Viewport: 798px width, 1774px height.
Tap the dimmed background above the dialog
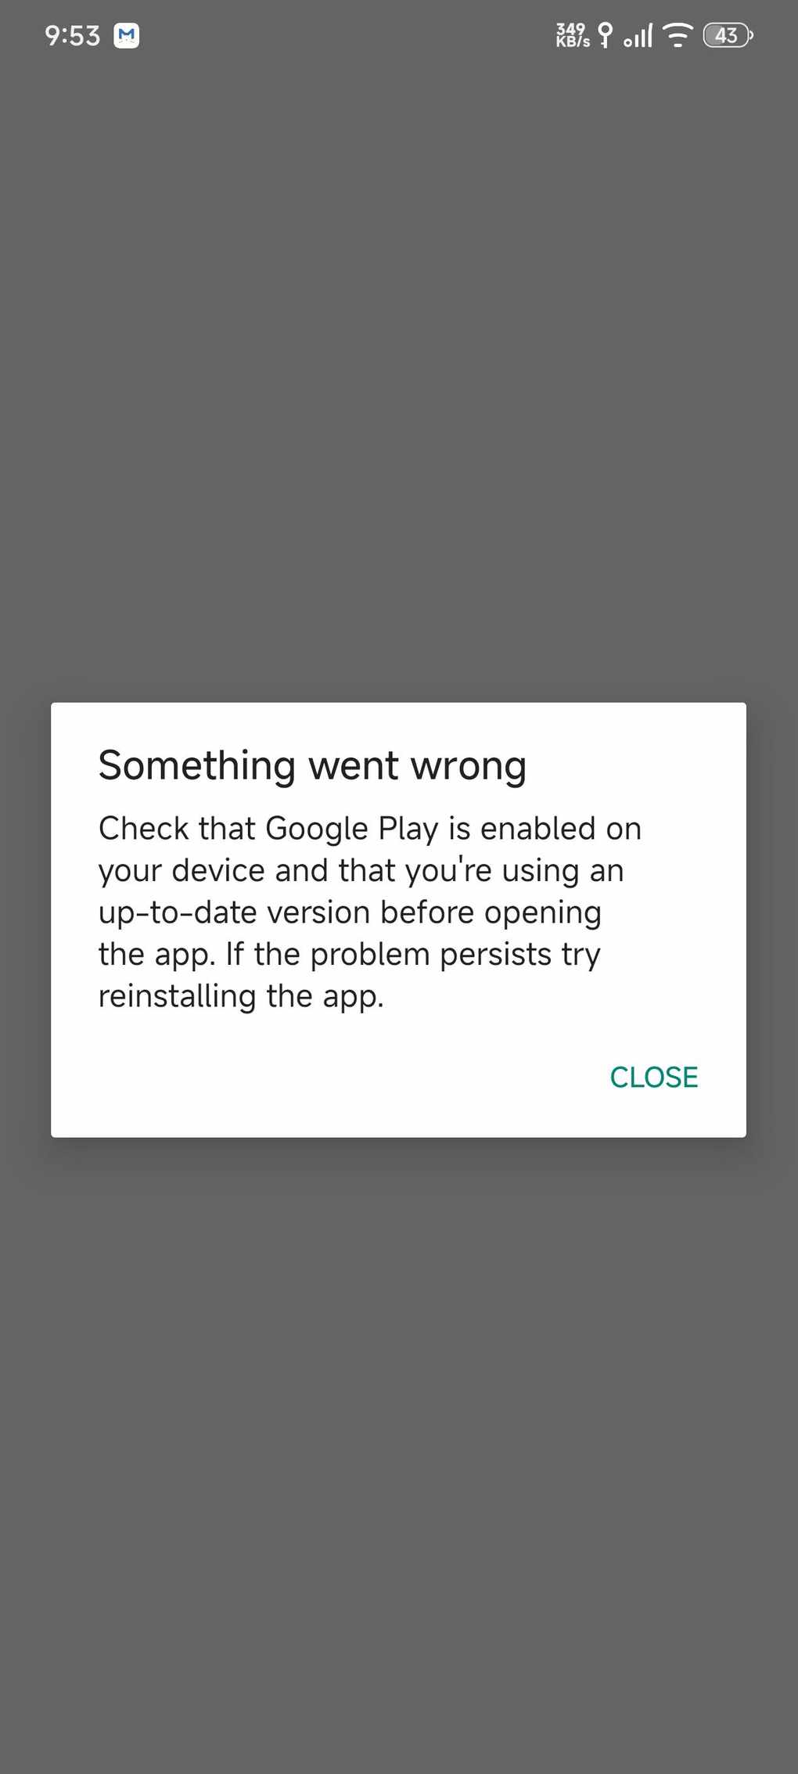click(x=399, y=376)
